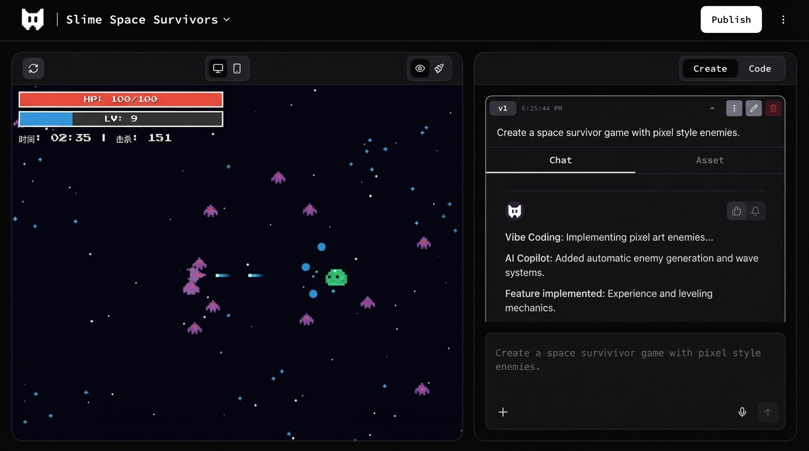Switch preview to mobile phone view
The width and height of the screenshot is (809, 451).
point(237,69)
